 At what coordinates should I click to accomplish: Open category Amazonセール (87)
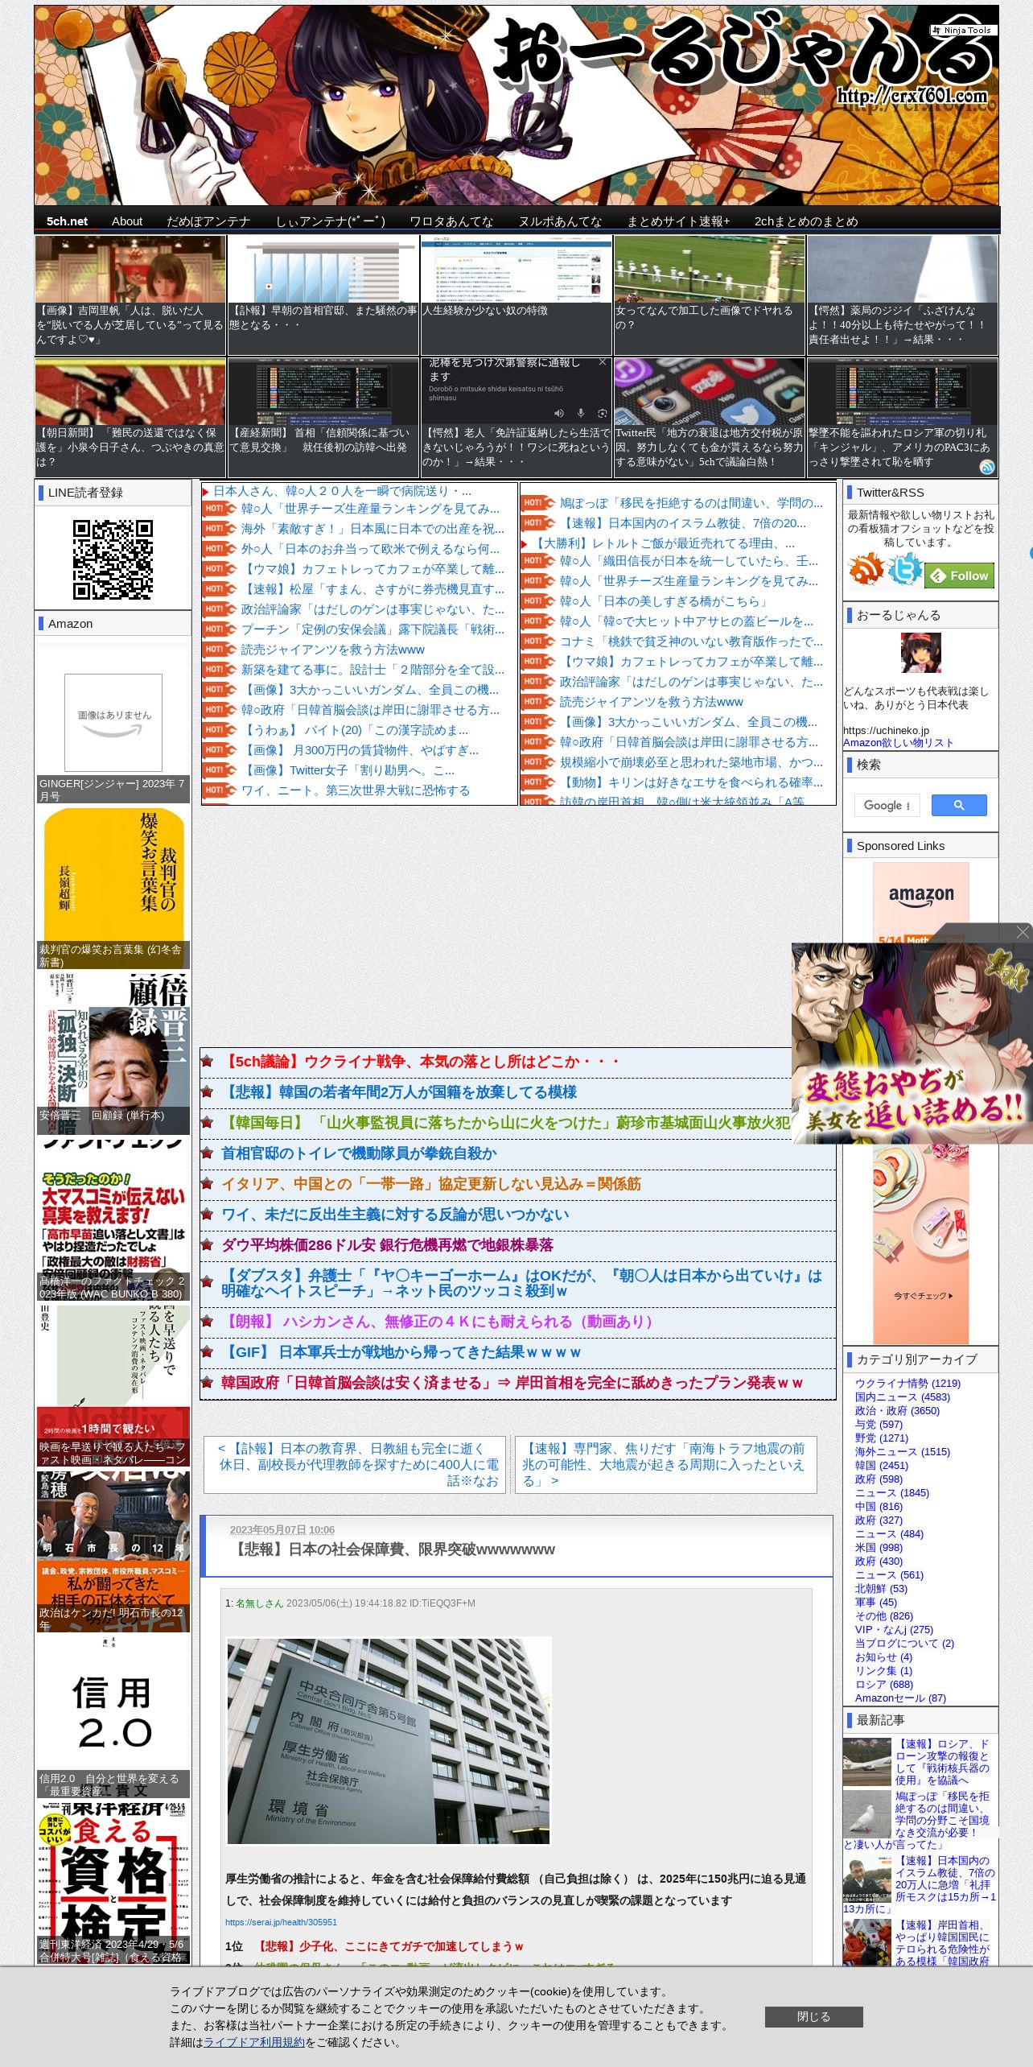coord(900,1698)
